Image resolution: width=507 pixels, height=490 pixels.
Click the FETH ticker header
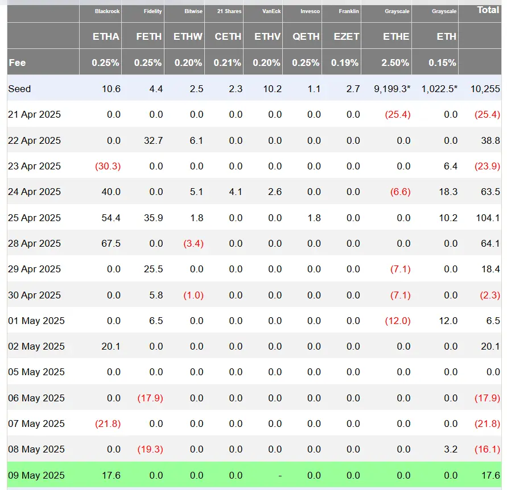tap(149, 36)
